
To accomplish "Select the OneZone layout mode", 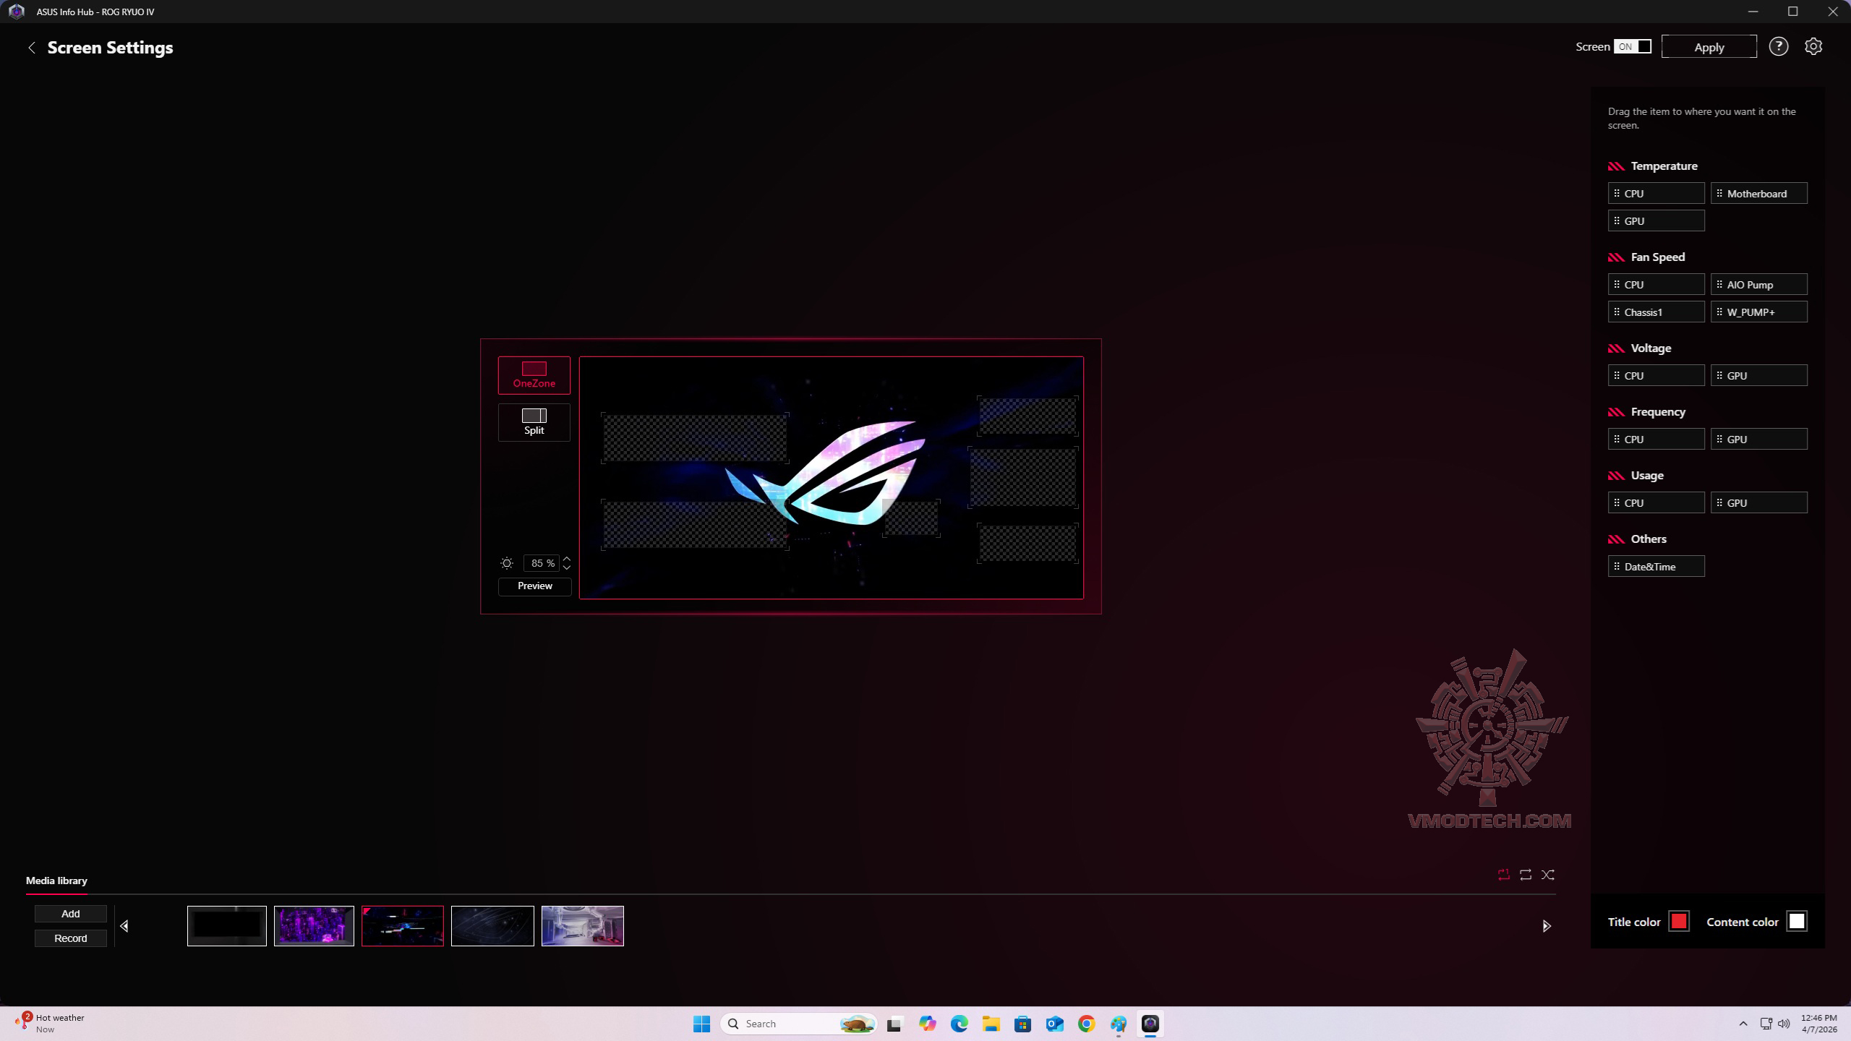I will 534,375.
